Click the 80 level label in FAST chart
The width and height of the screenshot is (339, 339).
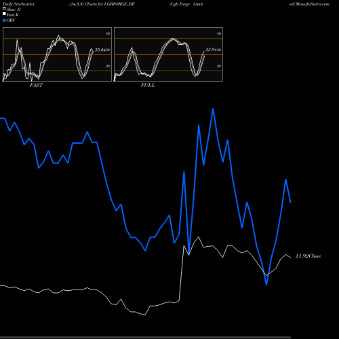[x=108, y=33]
